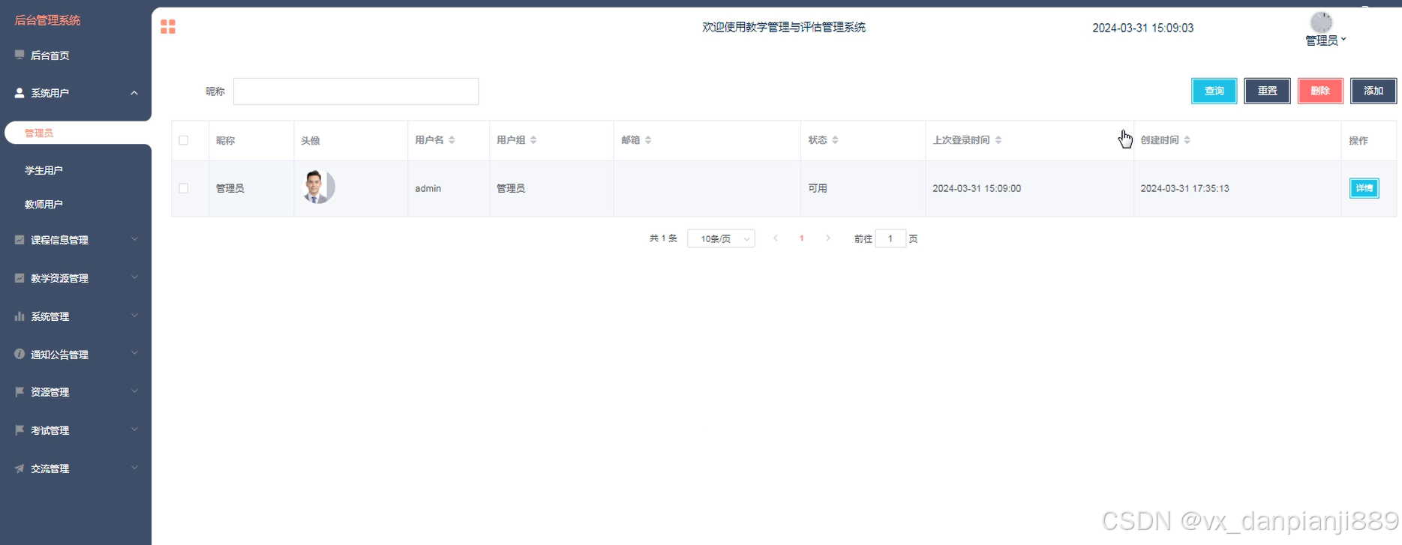Click the 资源管理 flag icon
The width and height of the screenshot is (1402, 545).
tap(20, 392)
